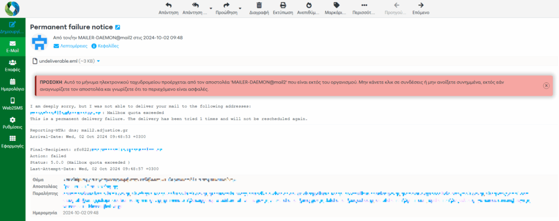Open message in new window icon
Viewport: 559px width, 221px height.
[x=117, y=27]
